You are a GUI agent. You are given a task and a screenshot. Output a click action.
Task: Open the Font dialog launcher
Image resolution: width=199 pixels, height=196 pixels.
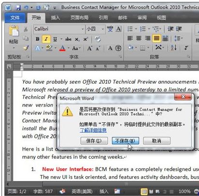click(x=120, y=57)
